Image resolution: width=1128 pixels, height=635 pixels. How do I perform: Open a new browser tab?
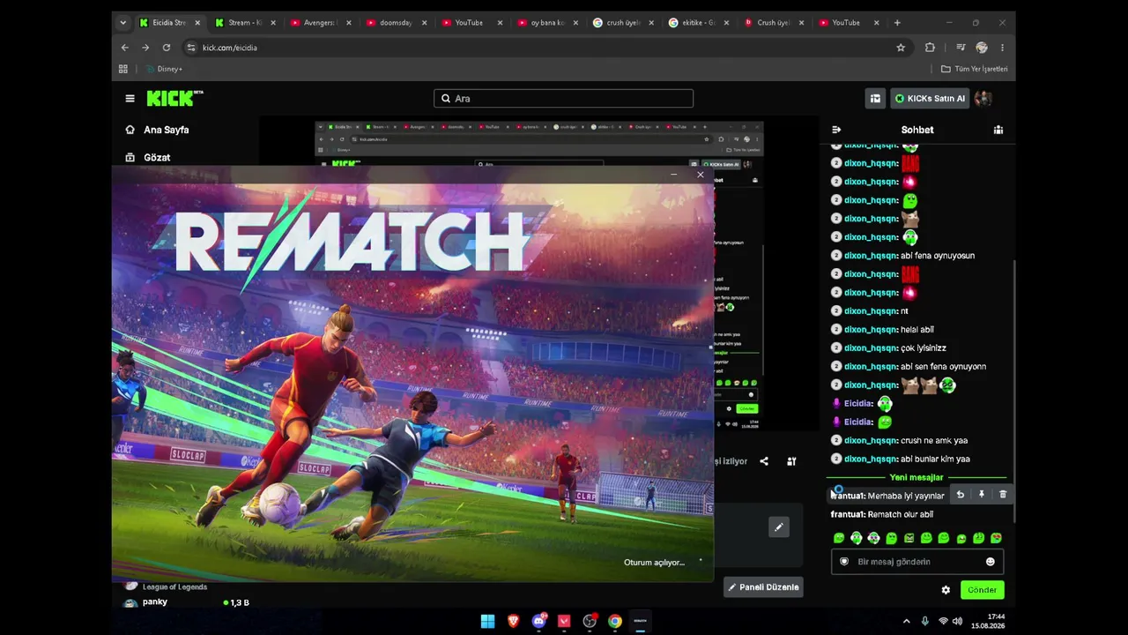click(897, 23)
